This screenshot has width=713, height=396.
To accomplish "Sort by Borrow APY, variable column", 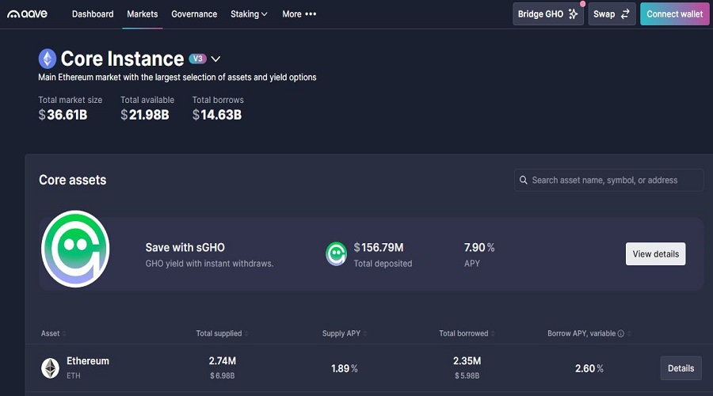I will (589, 333).
